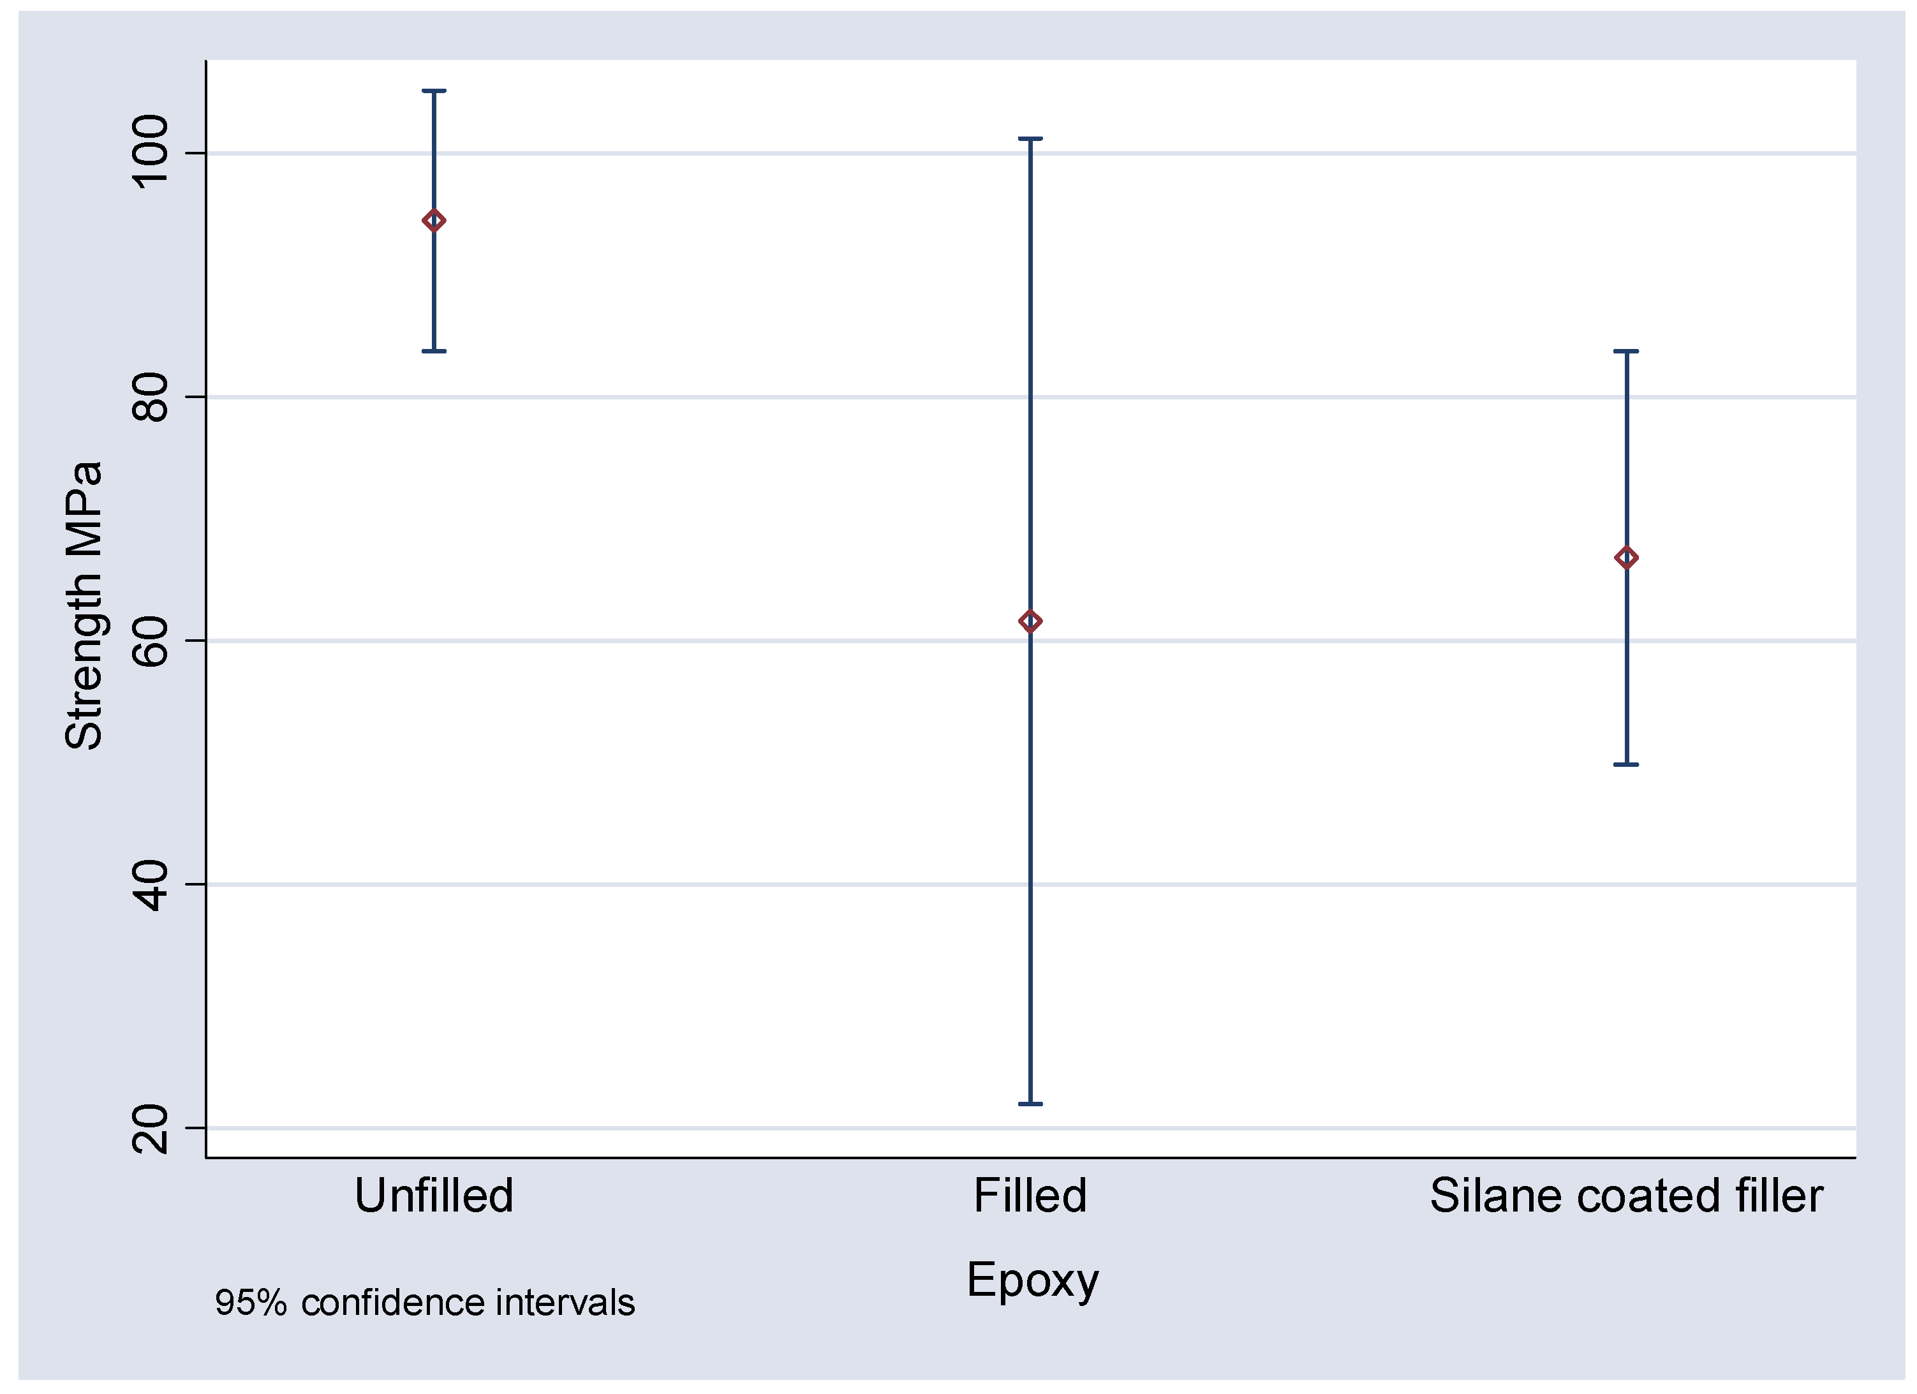Click the 60 tick label on y-axis
Viewport: 1917px width, 1394px height.
(151, 641)
